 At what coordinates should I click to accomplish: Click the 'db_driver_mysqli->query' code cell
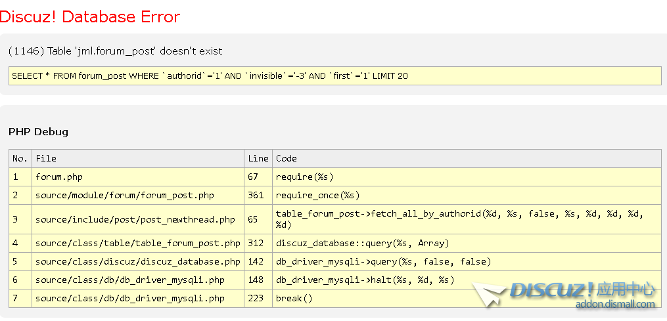467,262
